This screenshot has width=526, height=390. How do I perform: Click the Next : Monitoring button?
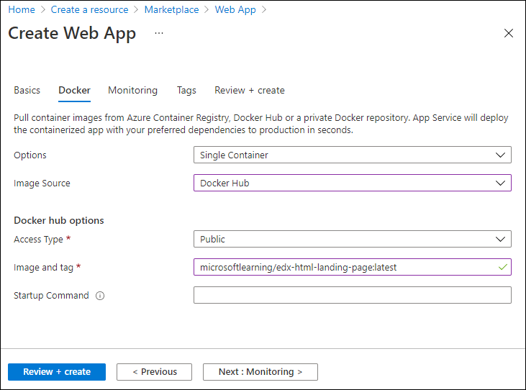pyautogui.click(x=260, y=372)
